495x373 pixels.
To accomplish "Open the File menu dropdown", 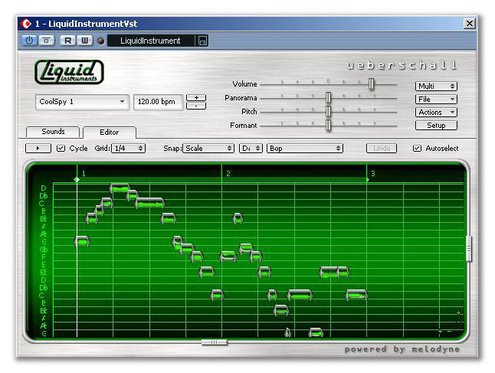I will (436, 100).
